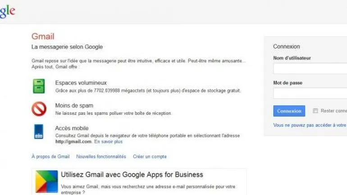This screenshot has height=195, width=347.
Task: Follow the En savoir plus link
Action: point(108,141)
